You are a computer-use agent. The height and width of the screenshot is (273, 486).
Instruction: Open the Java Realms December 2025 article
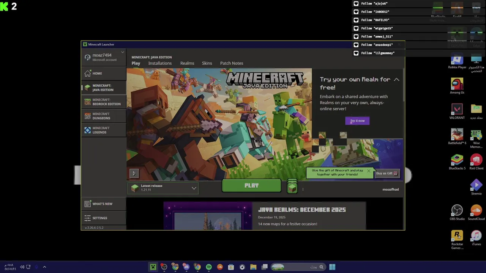pyautogui.click(x=302, y=209)
